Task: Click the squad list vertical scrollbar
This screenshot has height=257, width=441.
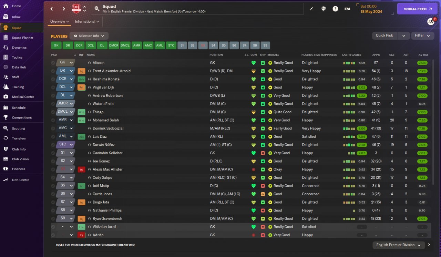Action: (433, 122)
